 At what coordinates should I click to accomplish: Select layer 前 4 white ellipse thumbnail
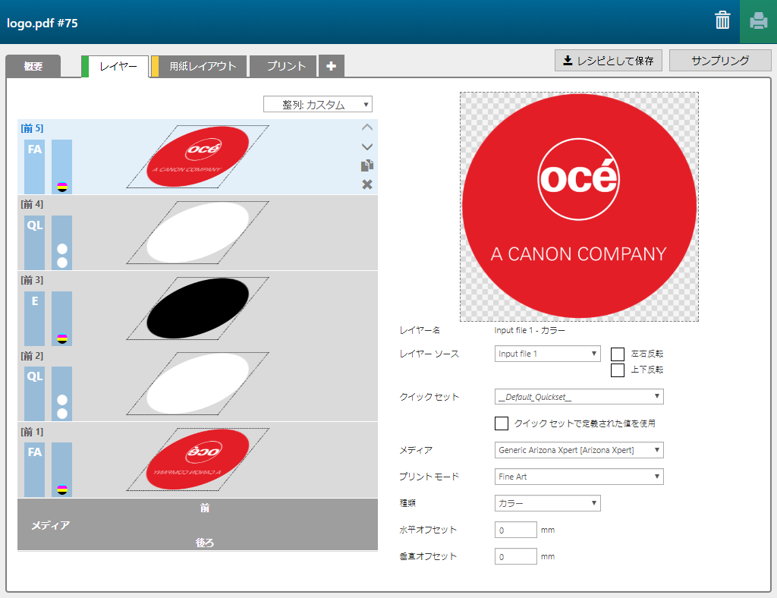[x=198, y=232]
